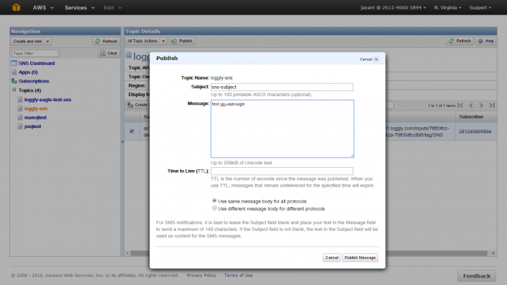The width and height of the screenshot is (507, 285).
Task: Click the panel splitter collapse handle
Action: click(122, 142)
